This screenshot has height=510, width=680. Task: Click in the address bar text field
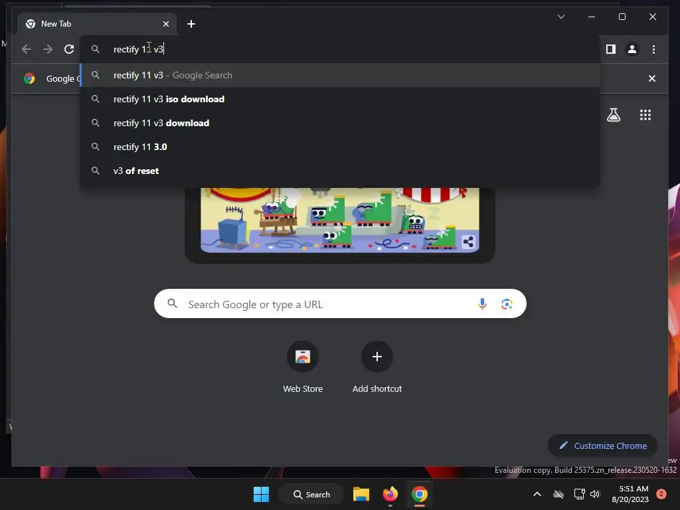[x=341, y=49]
